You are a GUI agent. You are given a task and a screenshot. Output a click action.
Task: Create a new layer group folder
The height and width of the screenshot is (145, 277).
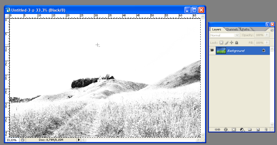pos(250,130)
